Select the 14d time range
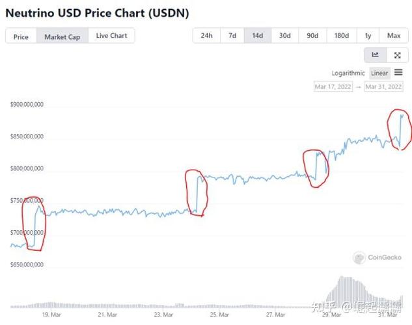Image resolution: width=412 pixels, height=325 pixels. pyautogui.click(x=258, y=36)
